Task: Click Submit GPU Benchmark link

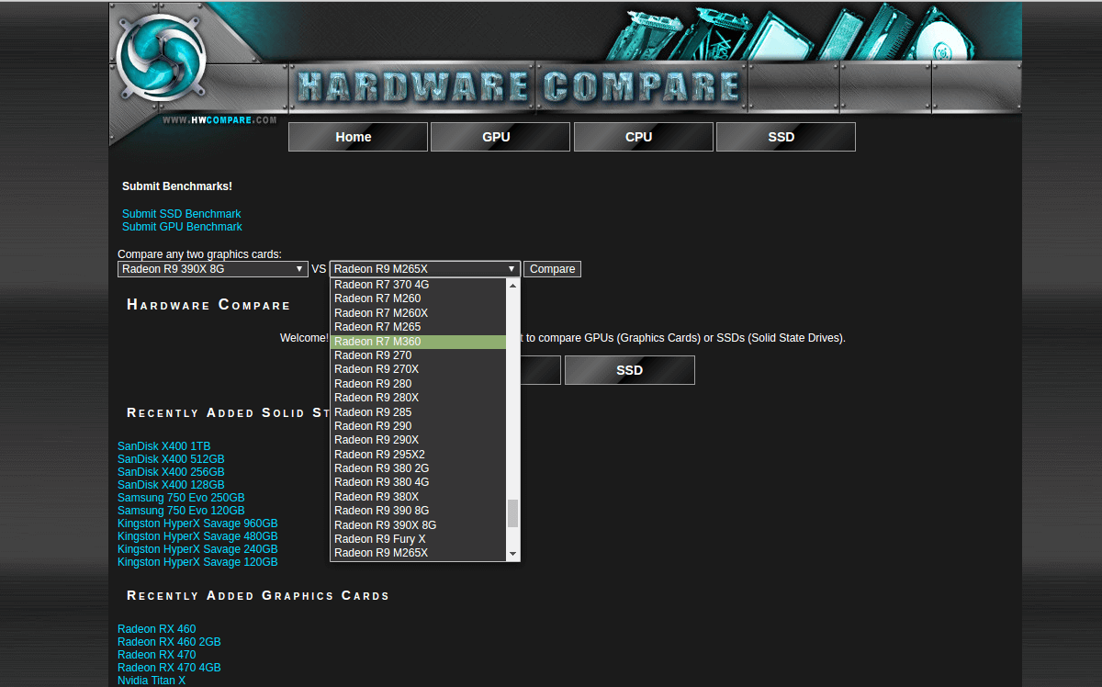Action: pyautogui.click(x=182, y=227)
